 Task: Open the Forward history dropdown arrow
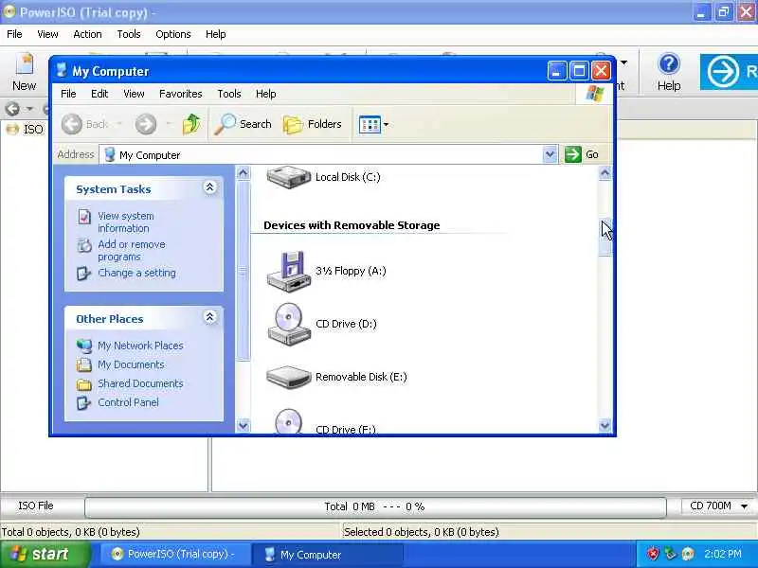tap(169, 124)
